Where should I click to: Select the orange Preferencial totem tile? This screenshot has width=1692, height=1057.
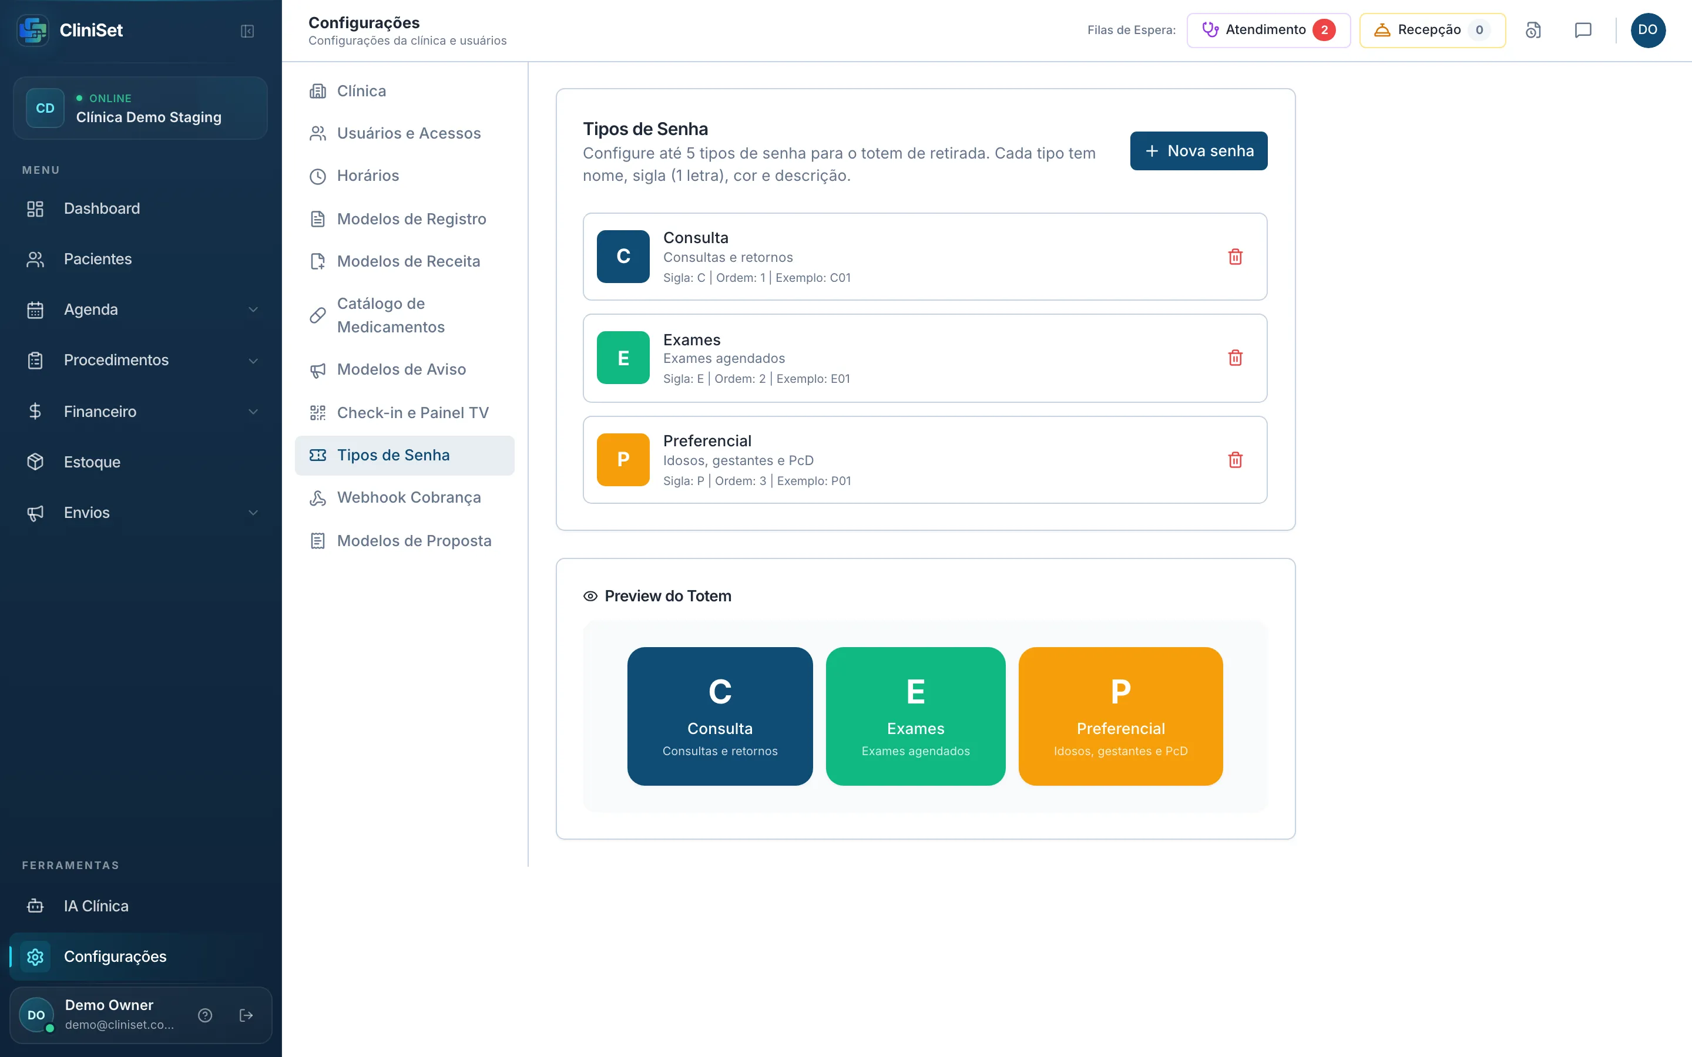point(1120,716)
